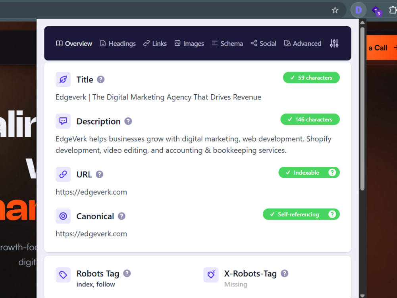
Task: Click the orange Call button on page
Action: coord(382,47)
